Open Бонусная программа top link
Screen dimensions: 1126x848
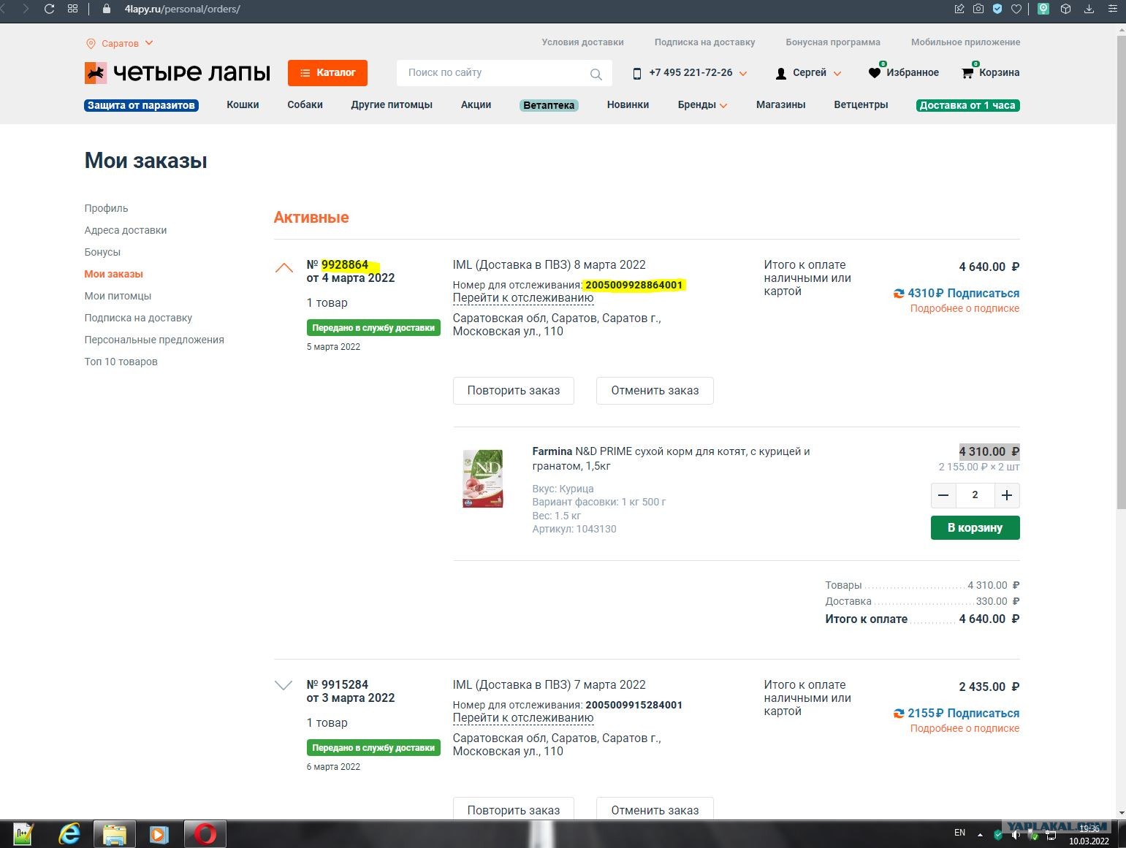pyautogui.click(x=833, y=42)
